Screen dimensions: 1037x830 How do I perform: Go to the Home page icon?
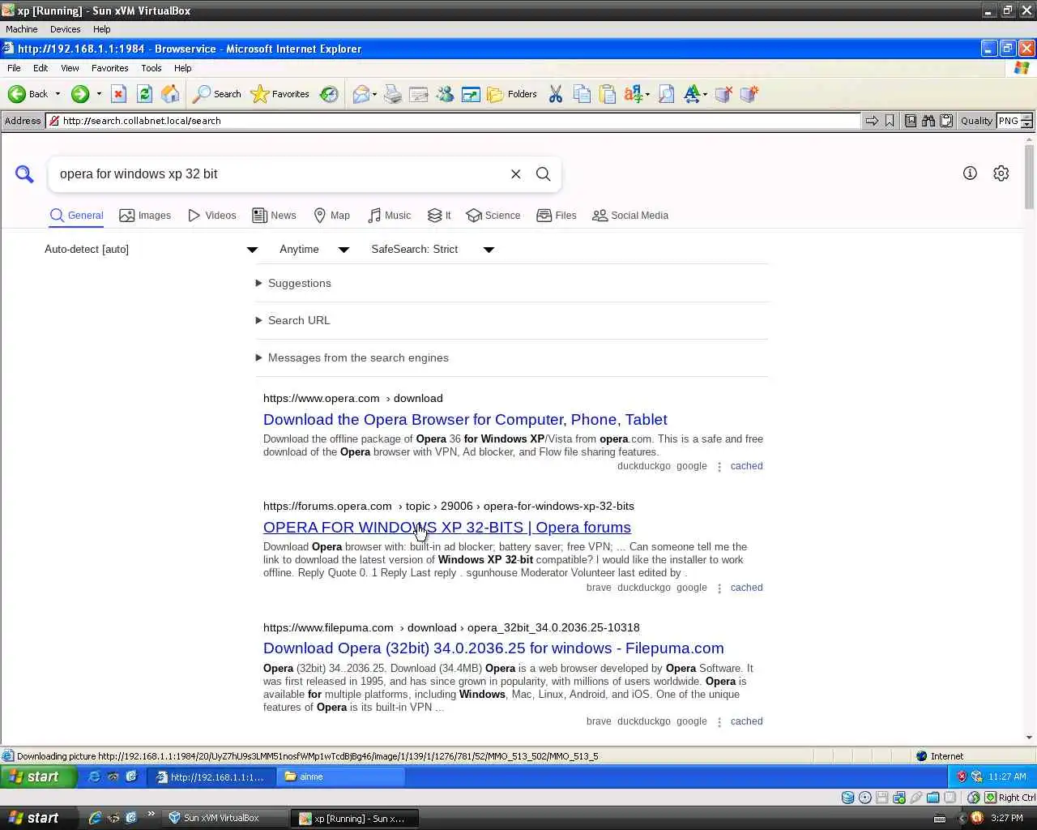(170, 94)
